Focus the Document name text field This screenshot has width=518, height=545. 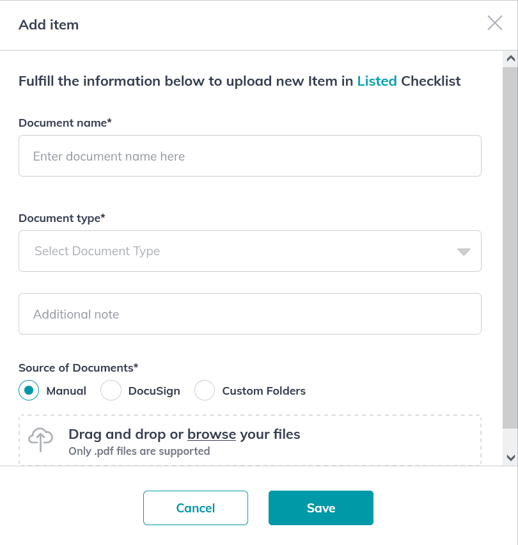[x=250, y=155]
